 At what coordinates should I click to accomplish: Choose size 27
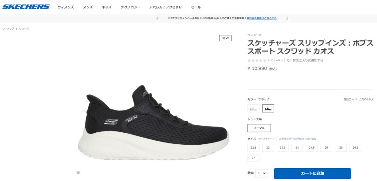[253, 158]
